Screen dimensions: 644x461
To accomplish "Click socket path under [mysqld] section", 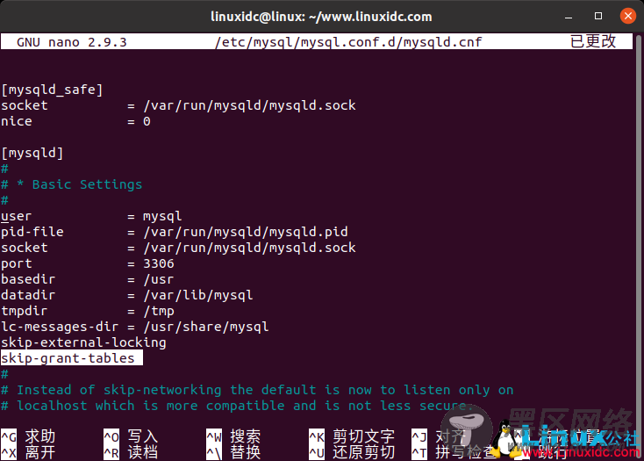I will pos(249,248).
